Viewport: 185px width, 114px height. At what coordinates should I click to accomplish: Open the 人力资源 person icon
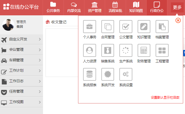[x=89, y=50]
